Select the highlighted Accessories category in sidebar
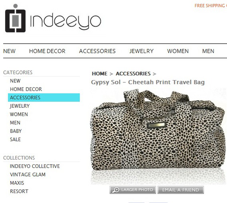227x203 pixels. tap(44, 97)
